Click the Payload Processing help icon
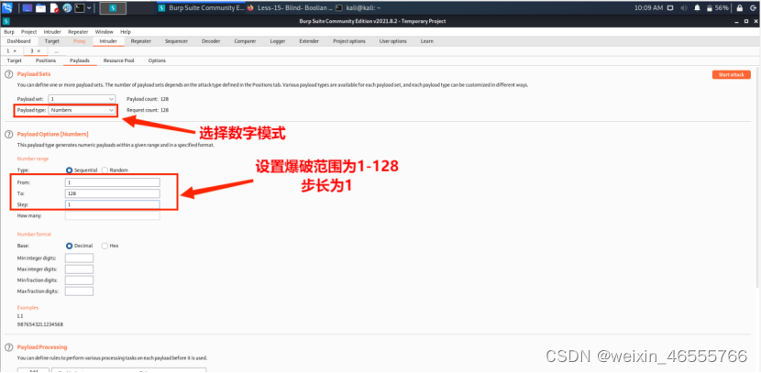This screenshot has height=373, width=761. (x=8, y=347)
